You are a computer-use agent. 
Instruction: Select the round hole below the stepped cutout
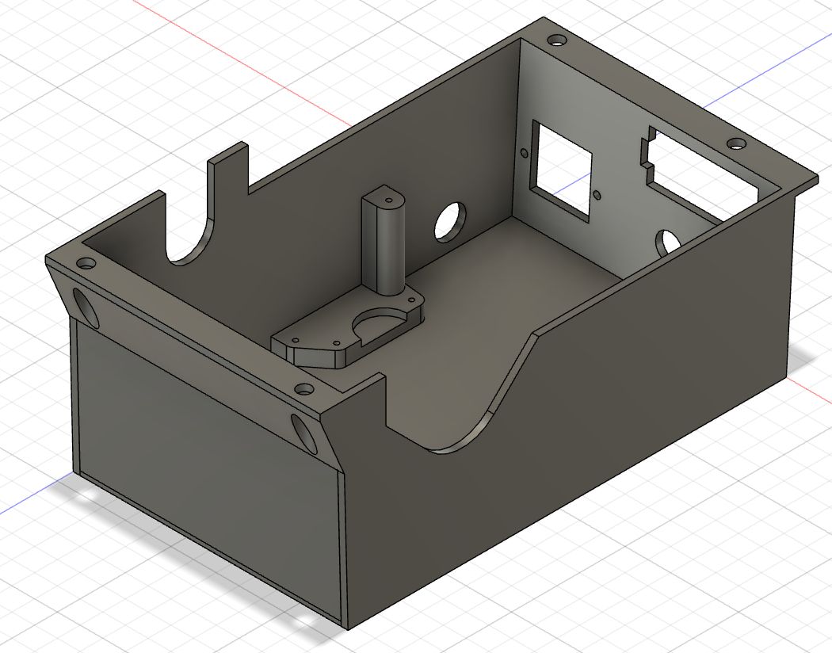click(x=666, y=241)
